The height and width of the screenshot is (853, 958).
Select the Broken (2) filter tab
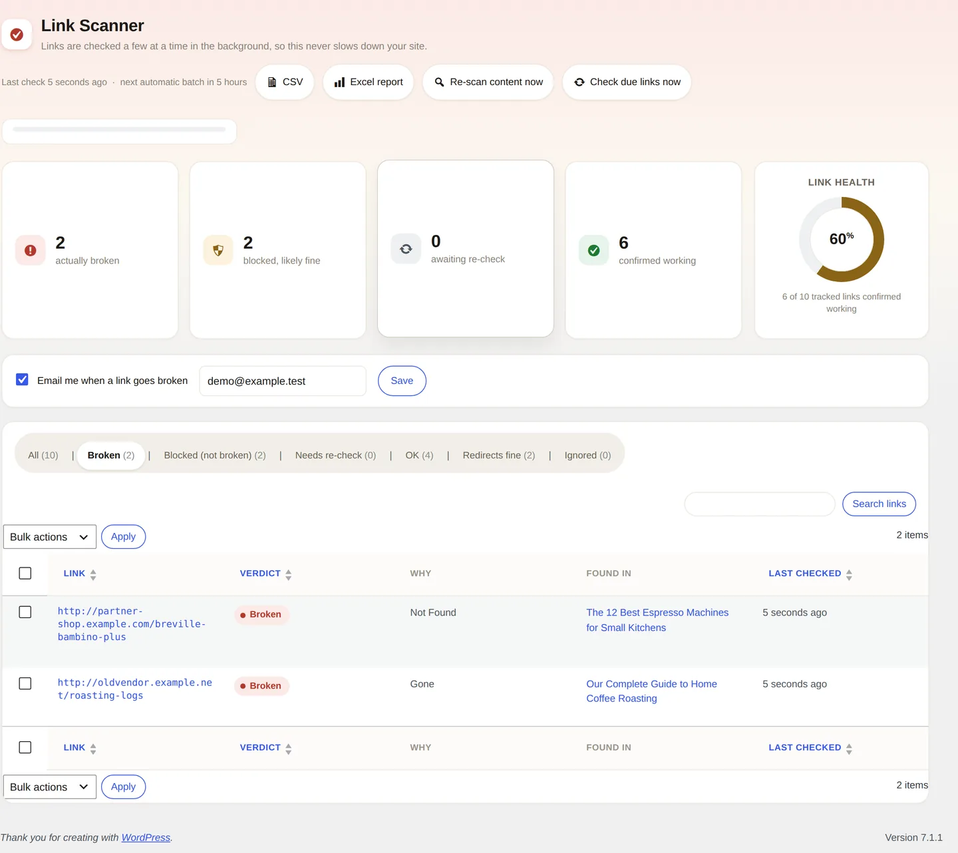[111, 455]
